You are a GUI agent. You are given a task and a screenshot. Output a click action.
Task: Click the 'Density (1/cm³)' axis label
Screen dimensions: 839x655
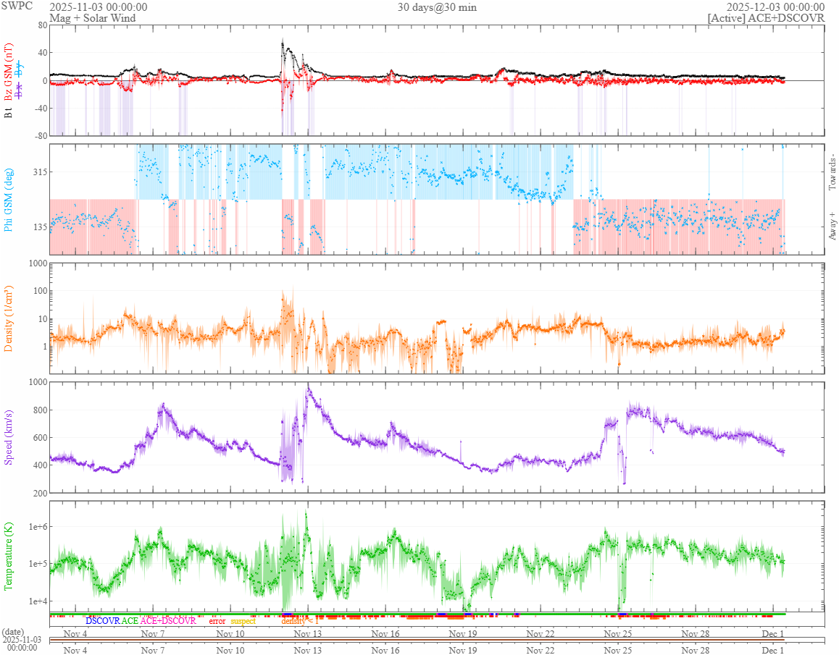point(8,318)
